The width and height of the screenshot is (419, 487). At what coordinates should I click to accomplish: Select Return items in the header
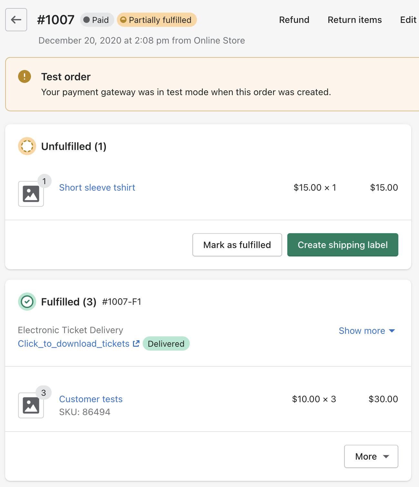pos(355,20)
